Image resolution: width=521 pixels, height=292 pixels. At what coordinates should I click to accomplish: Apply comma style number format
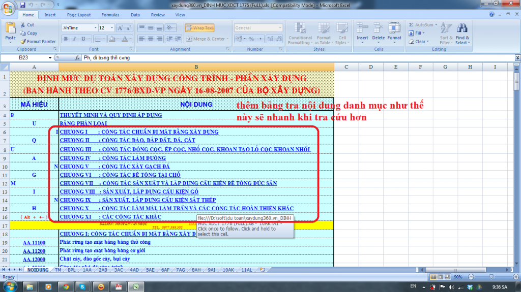click(x=260, y=39)
